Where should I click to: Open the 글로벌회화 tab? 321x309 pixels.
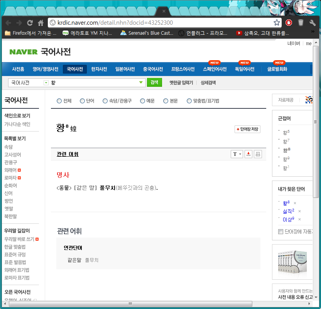coord(277,69)
